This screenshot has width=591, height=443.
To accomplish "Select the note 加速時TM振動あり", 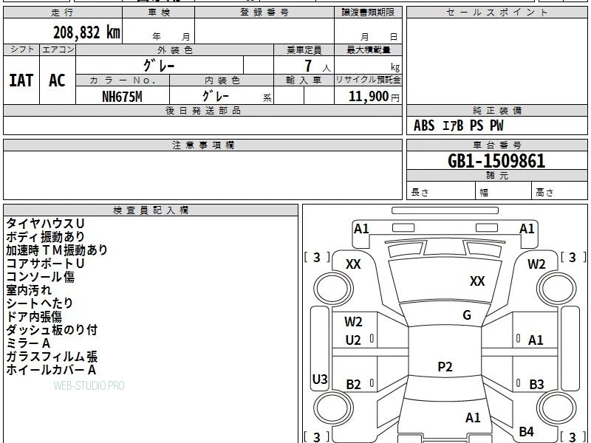I will point(57,250).
